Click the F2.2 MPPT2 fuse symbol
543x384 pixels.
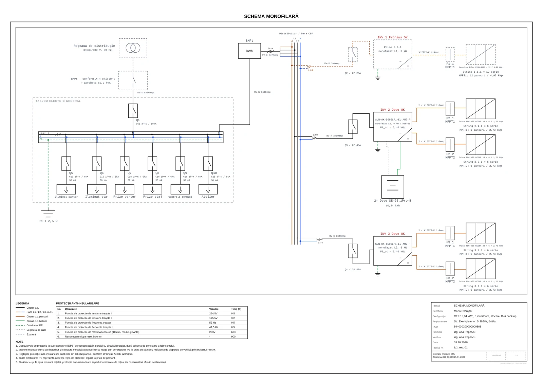coord(450,145)
